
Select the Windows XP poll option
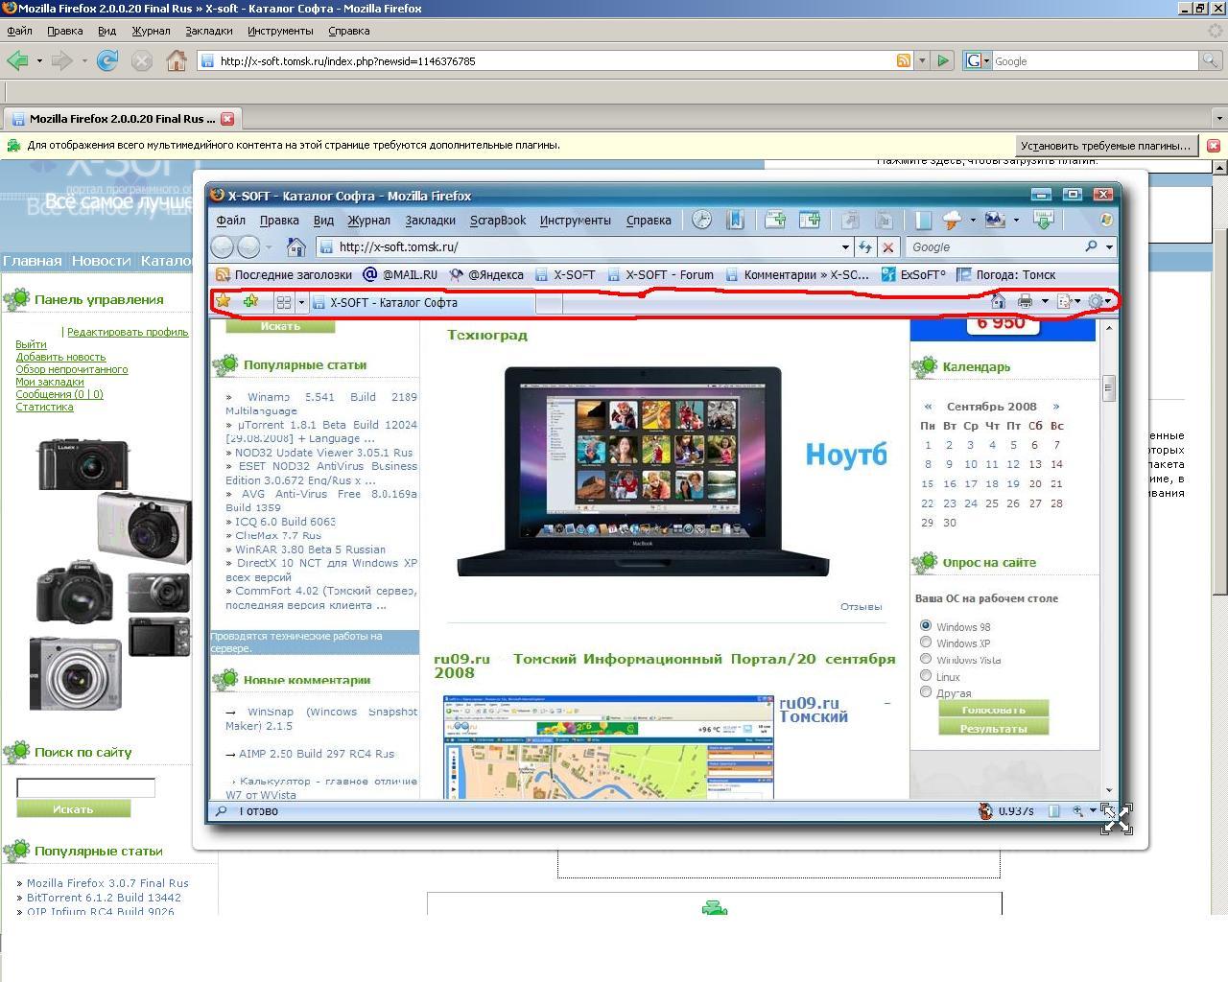click(x=926, y=642)
